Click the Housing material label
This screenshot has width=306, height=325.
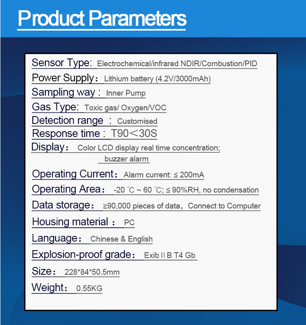(70, 222)
